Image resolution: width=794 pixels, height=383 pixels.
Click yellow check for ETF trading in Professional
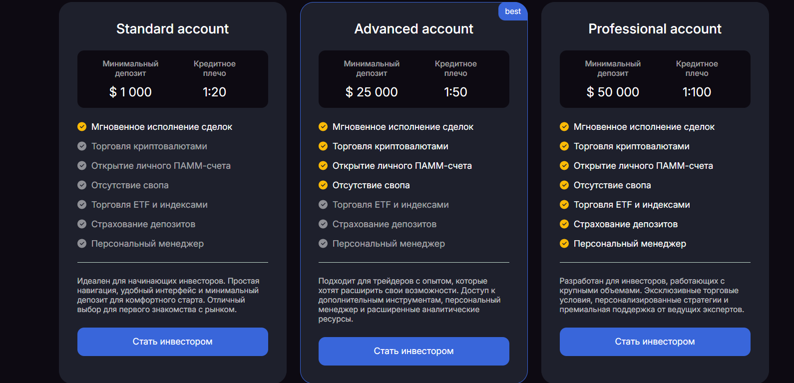(x=564, y=205)
